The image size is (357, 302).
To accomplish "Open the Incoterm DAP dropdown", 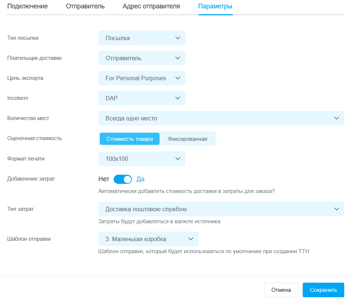I will tap(142, 98).
